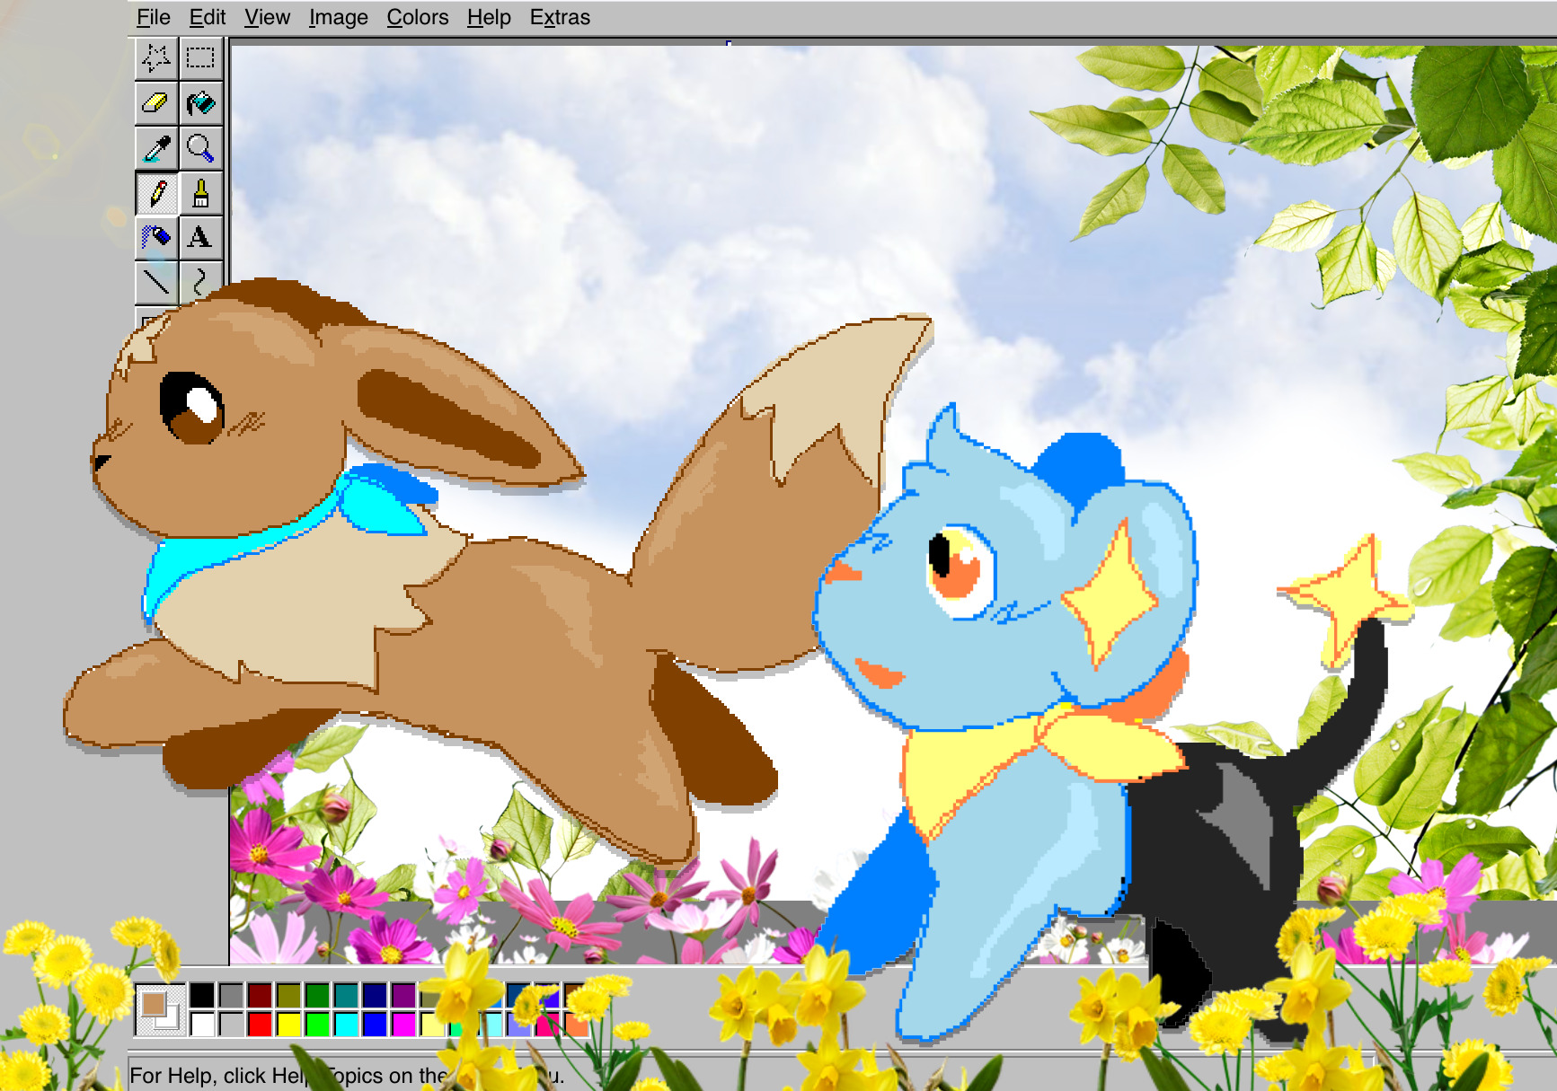Select the rectangular Select tool
The height and width of the screenshot is (1091, 1557).
pos(200,58)
